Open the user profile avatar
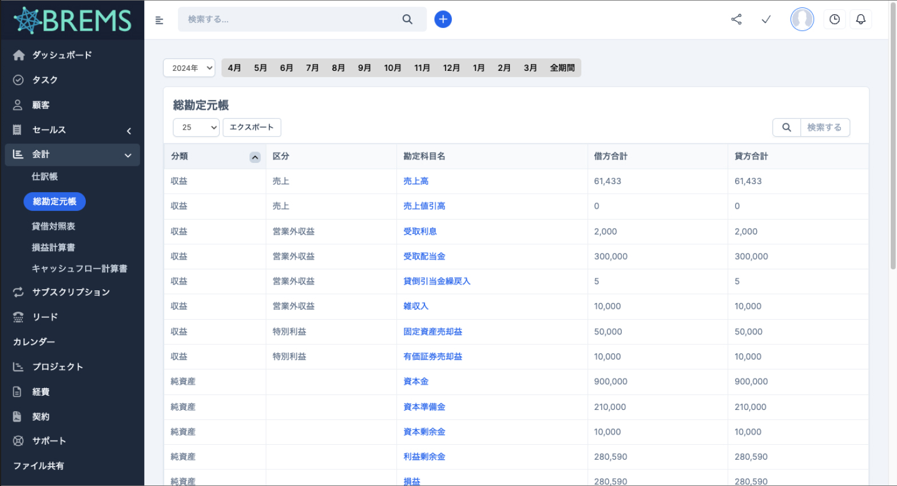The height and width of the screenshot is (486, 897). [x=802, y=19]
